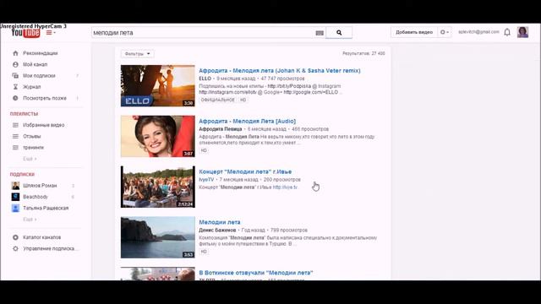This screenshot has height=304, width=541.
Task: Open the user avatar menu
Action: pos(522,32)
